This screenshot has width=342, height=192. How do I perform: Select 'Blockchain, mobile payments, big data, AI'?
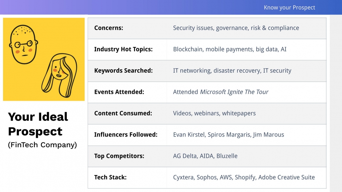230,49
